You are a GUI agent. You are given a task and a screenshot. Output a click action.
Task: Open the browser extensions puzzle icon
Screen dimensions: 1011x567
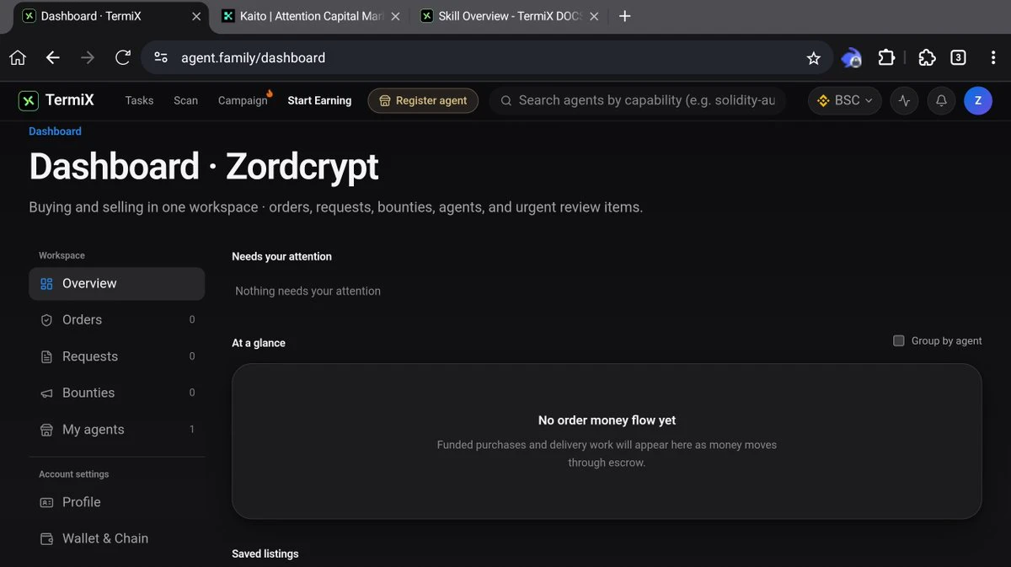pyautogui.click(x=886, y=58)
